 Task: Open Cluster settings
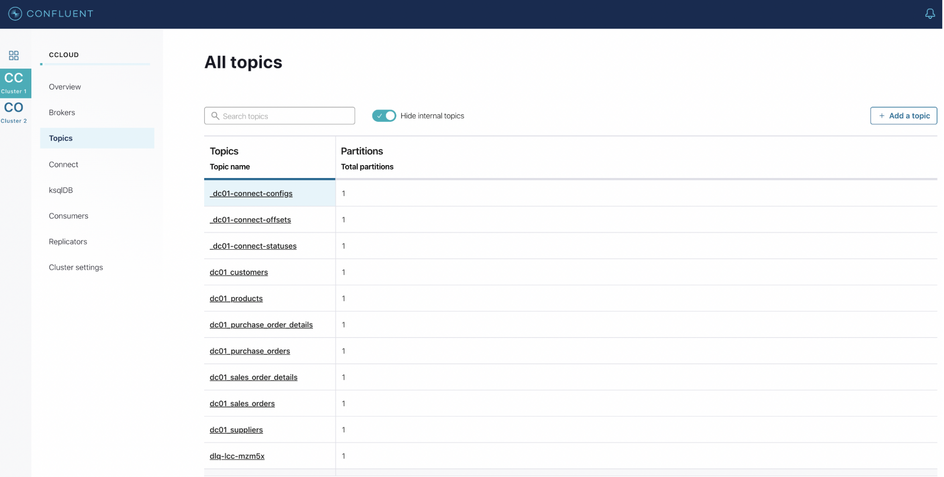(x=76, y=268)
